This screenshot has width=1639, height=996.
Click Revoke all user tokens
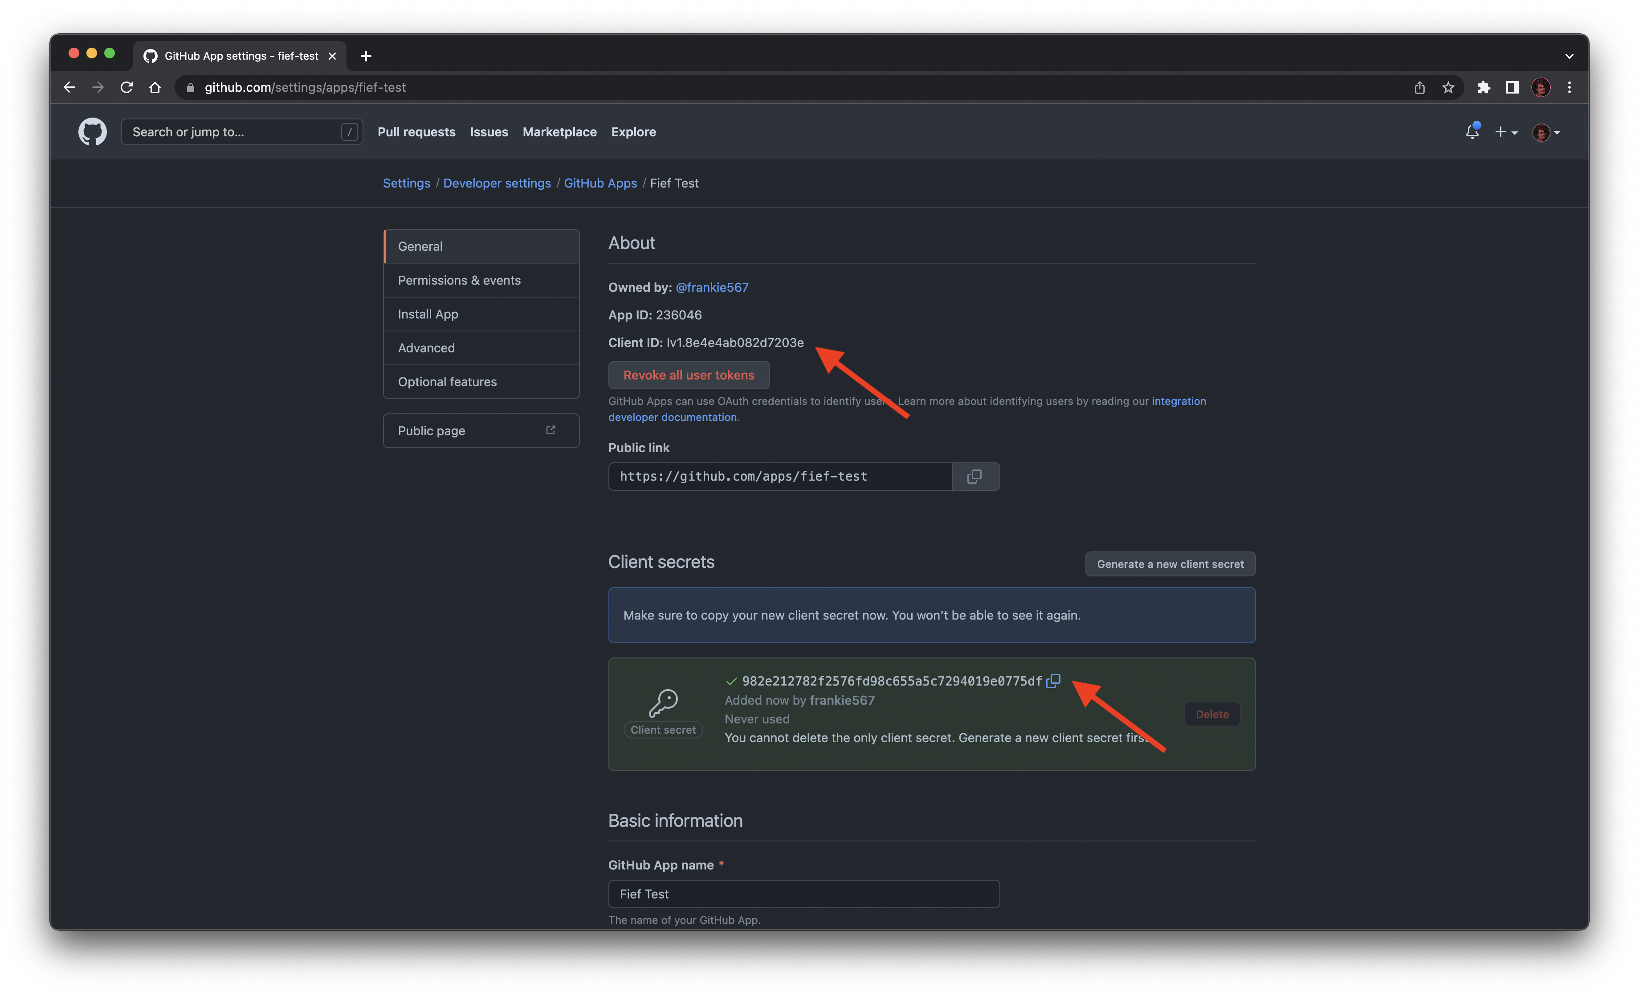pos(689,375)
